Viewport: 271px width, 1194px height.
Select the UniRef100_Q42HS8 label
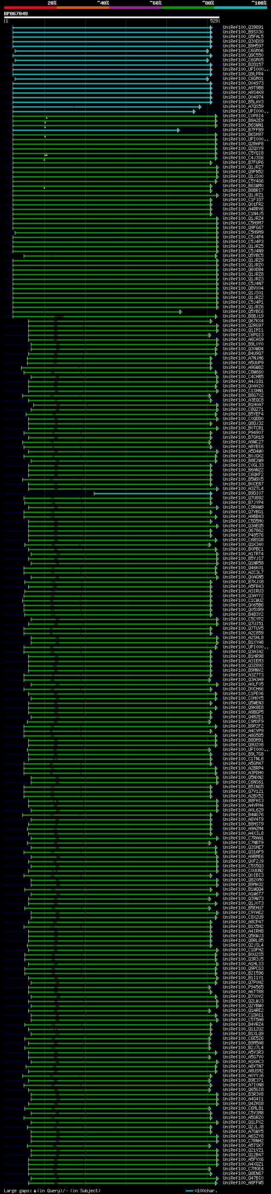point(243,1104)
